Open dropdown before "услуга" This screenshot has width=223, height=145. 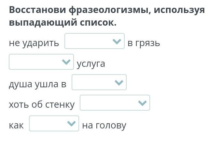[x=41, y=62]
